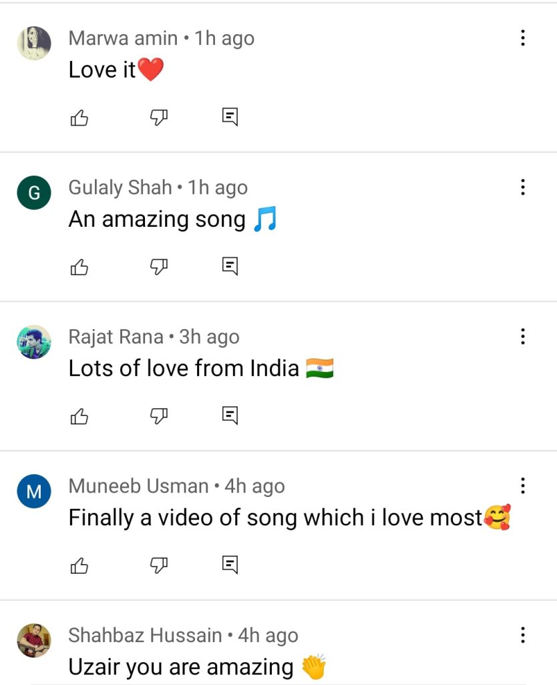Open three-dot menu on Gulaly Shah's comment
Screen dimensions: 557x685
[x=522, y=187]
